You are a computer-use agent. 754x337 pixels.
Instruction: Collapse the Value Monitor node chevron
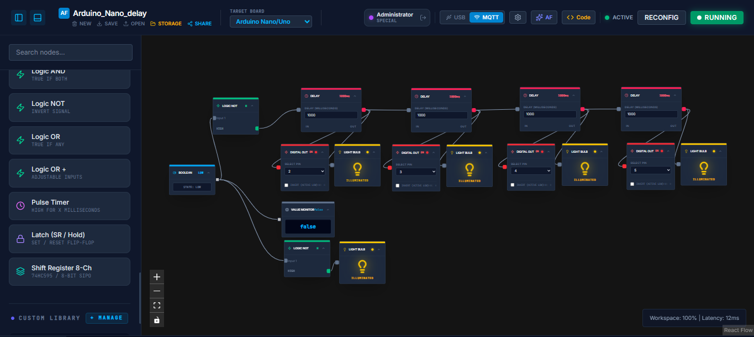coord(328,210)
